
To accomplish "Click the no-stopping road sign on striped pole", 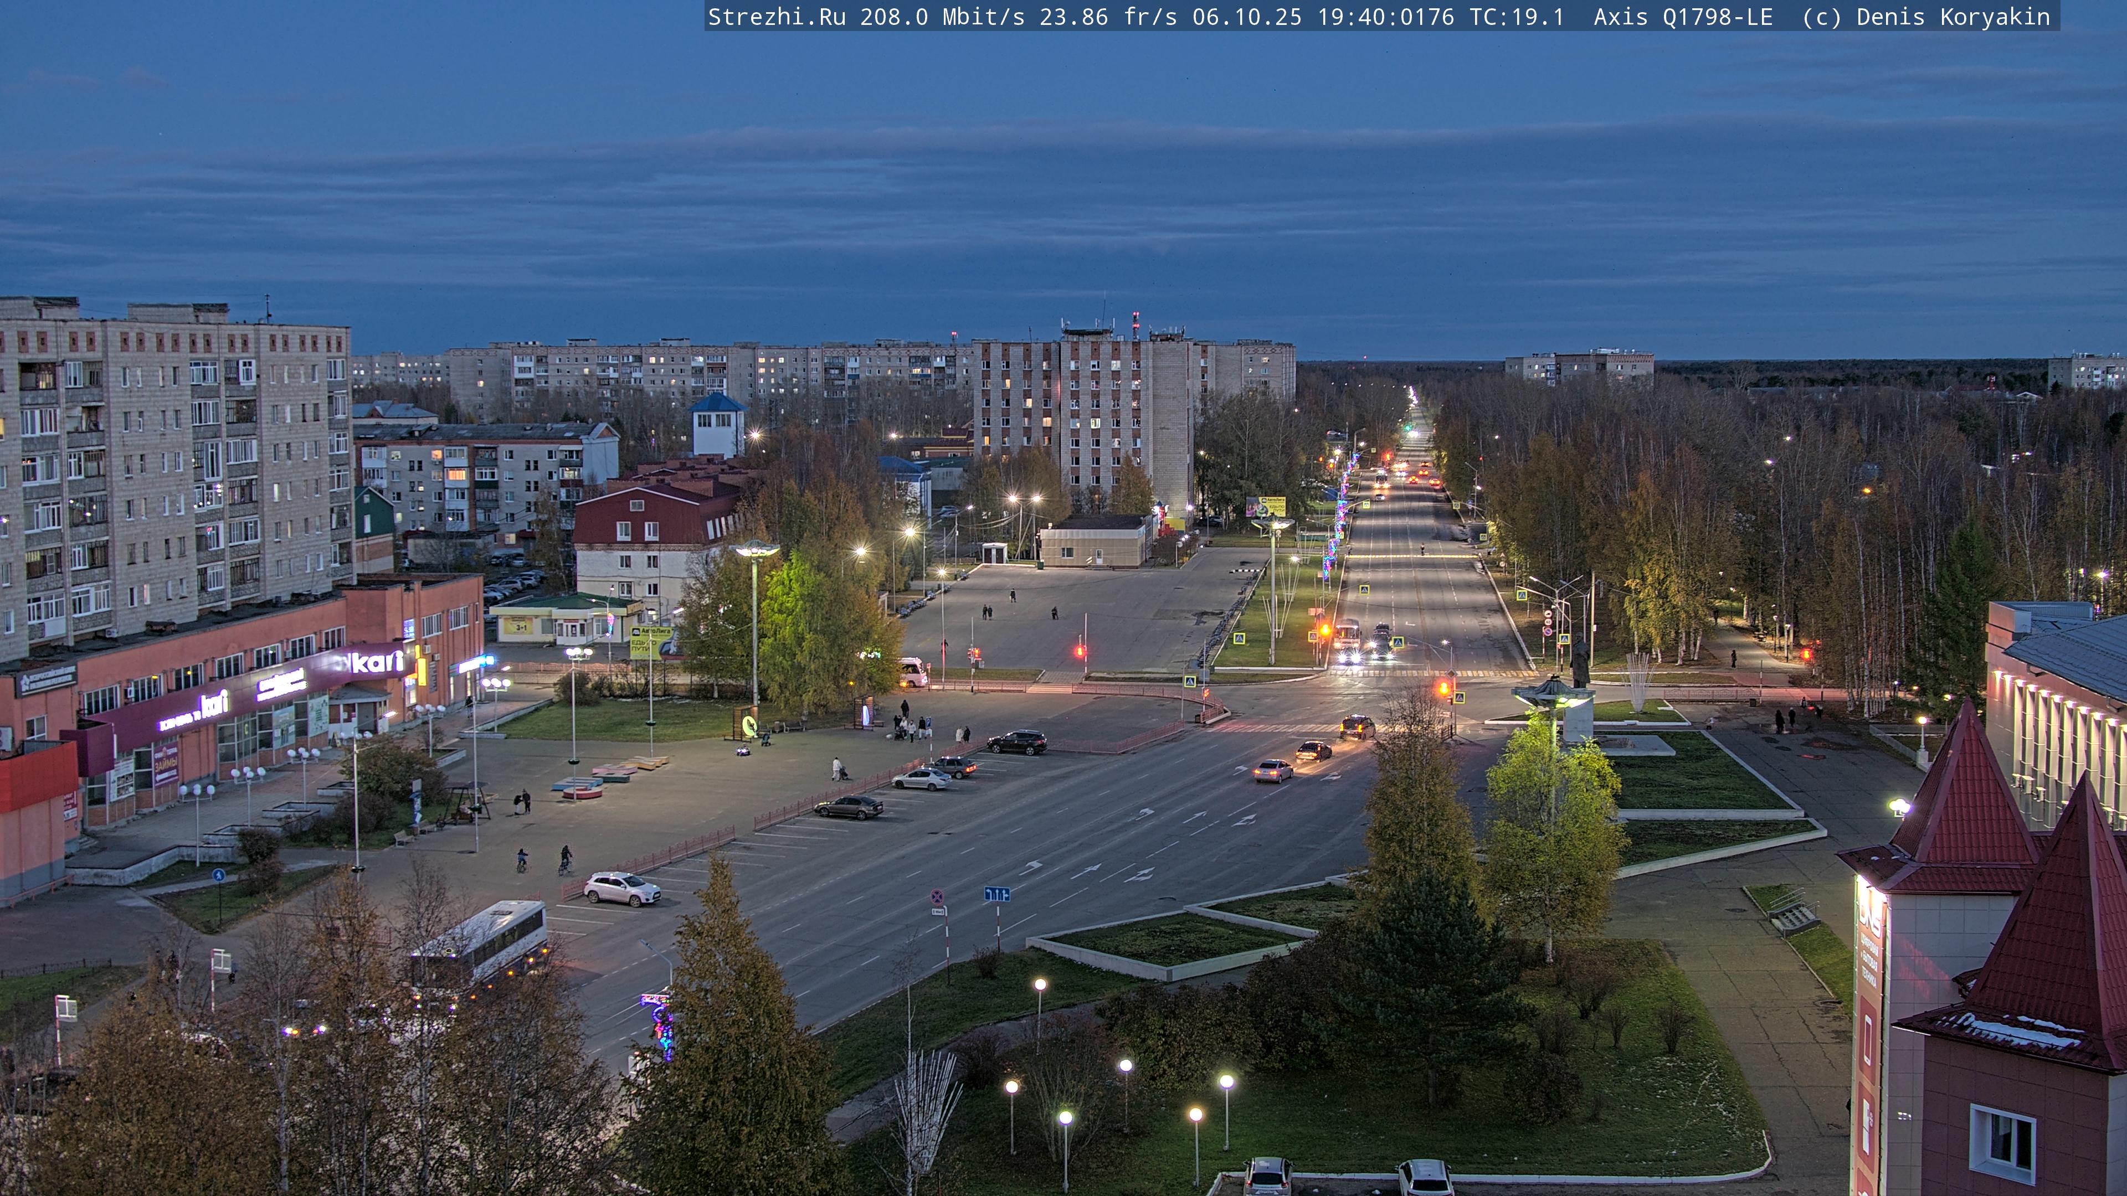I will point(937,897).
